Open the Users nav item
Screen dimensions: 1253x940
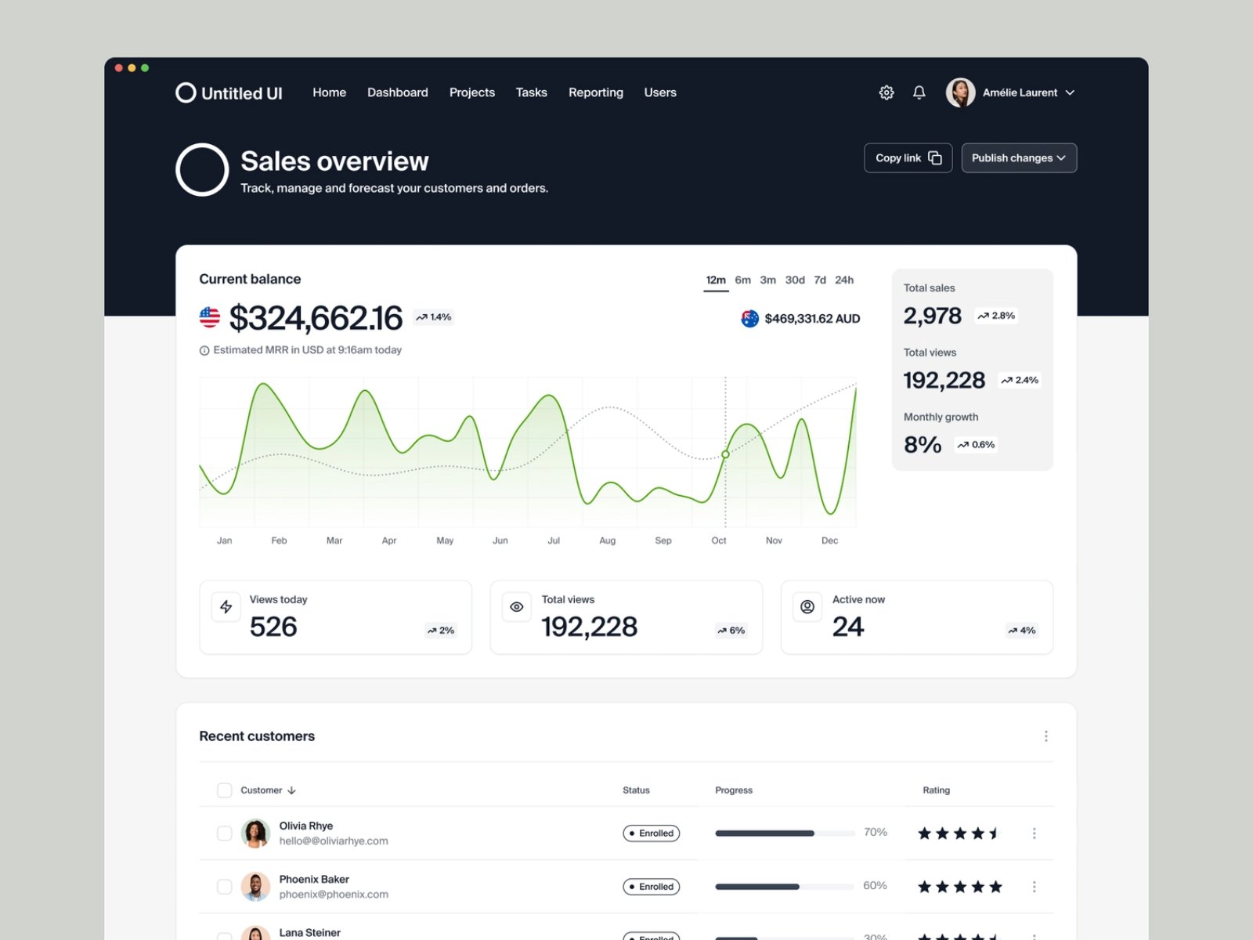click(x=660, y=92)
